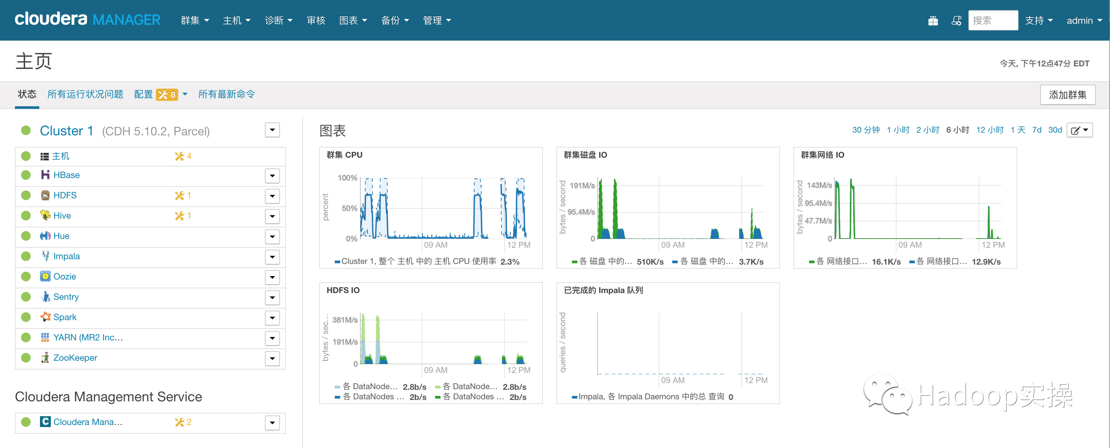Click the Cloudera Management Service C icon
Viewport: 1110px width, 448px height.
[45, 421]
